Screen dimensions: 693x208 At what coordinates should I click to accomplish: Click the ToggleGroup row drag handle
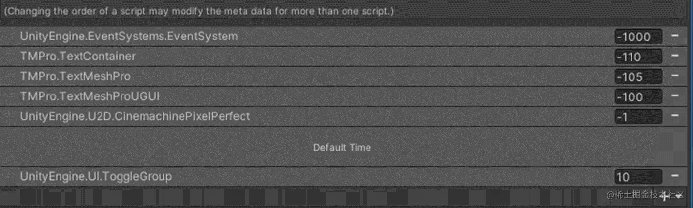9,176
